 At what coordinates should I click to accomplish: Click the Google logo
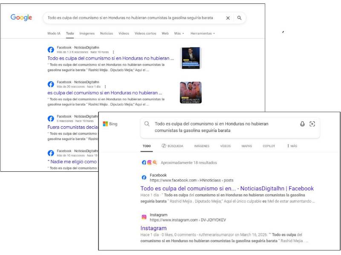pos(21,17)
